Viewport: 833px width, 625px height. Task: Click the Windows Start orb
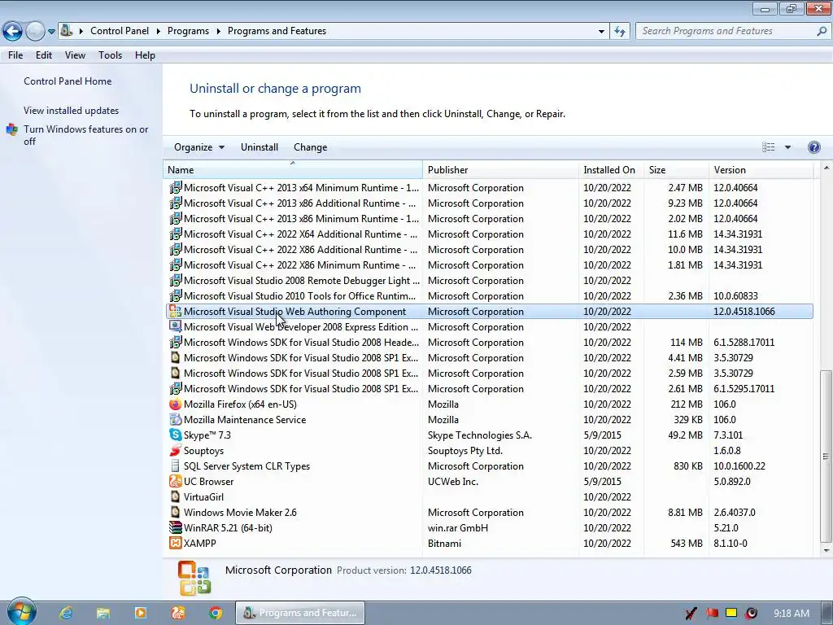[x=22, y=611]
